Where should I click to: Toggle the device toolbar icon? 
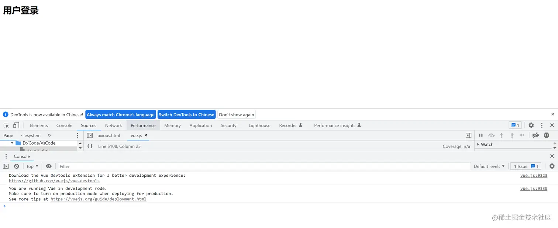click(x=16, y=125)
